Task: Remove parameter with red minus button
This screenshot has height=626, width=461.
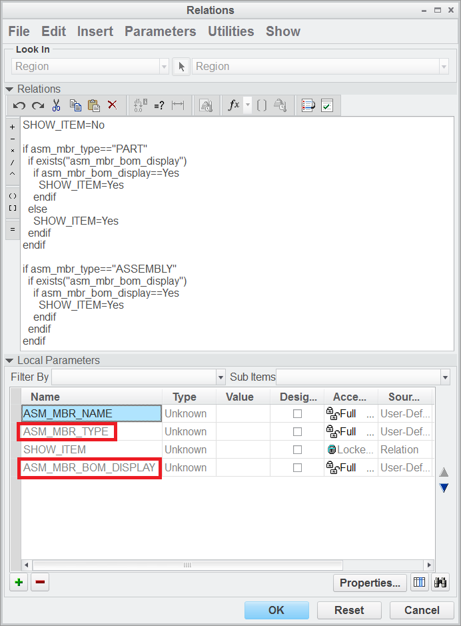Action: coord(40,583)
